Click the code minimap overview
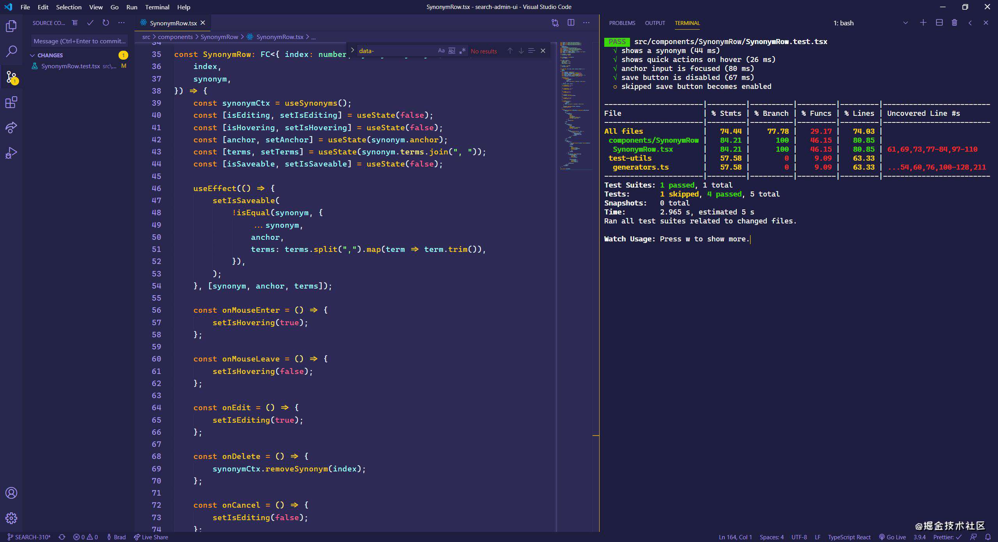The height and width of the screenshot is (542, 998). pyautogui.click(x=575, y=105)
